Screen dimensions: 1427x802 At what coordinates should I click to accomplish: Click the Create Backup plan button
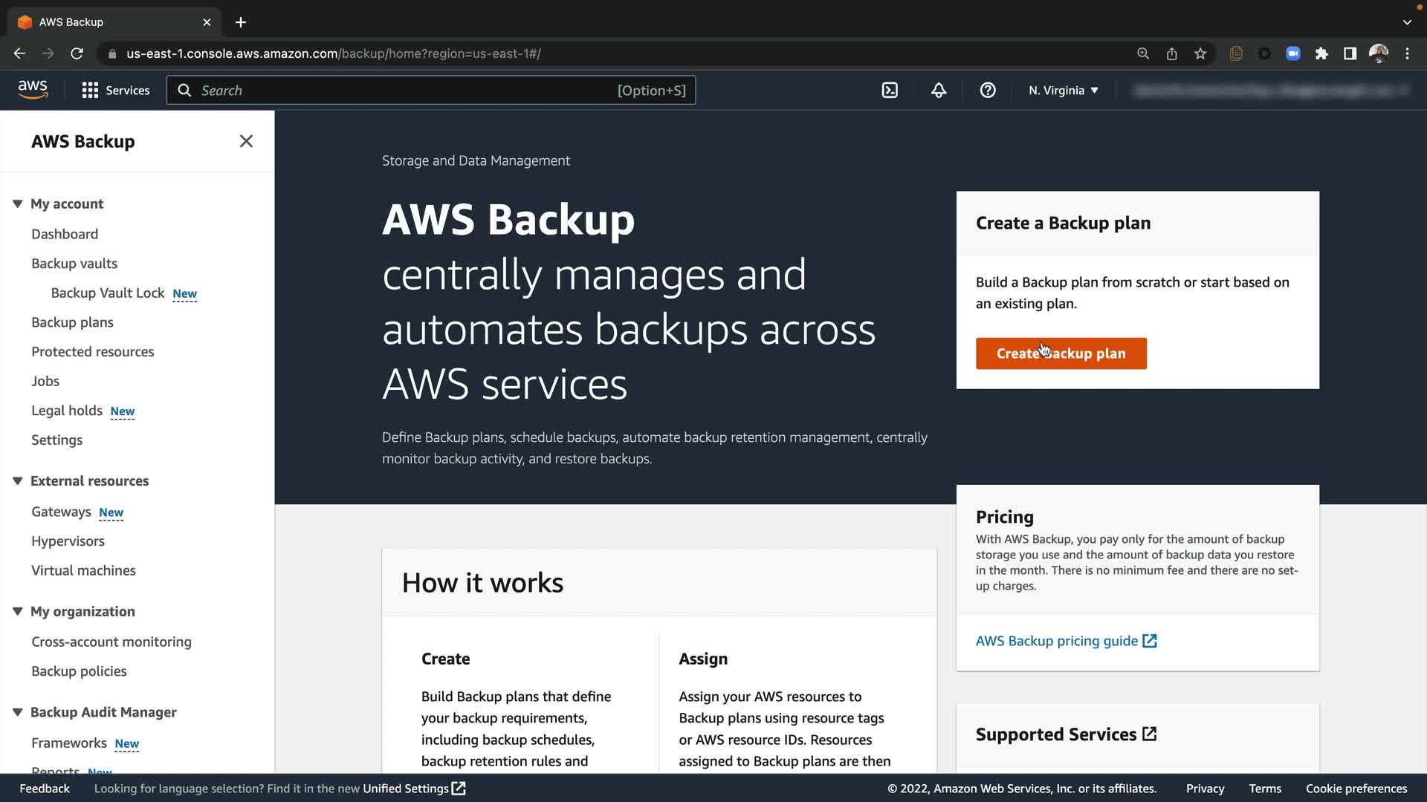point(1061,353)
